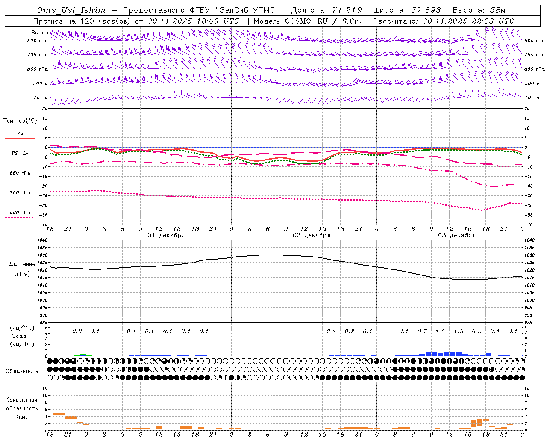
Task: Click the 500 м wind level label on left
Action: [41, 83]
